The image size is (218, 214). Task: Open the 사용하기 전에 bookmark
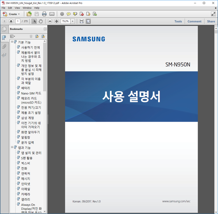pyautogui.click(x=31, y=47)
